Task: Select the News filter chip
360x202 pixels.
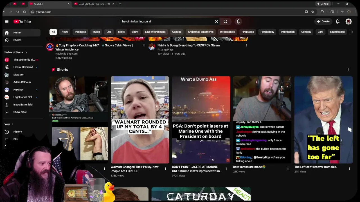Action: click(65, 32)
